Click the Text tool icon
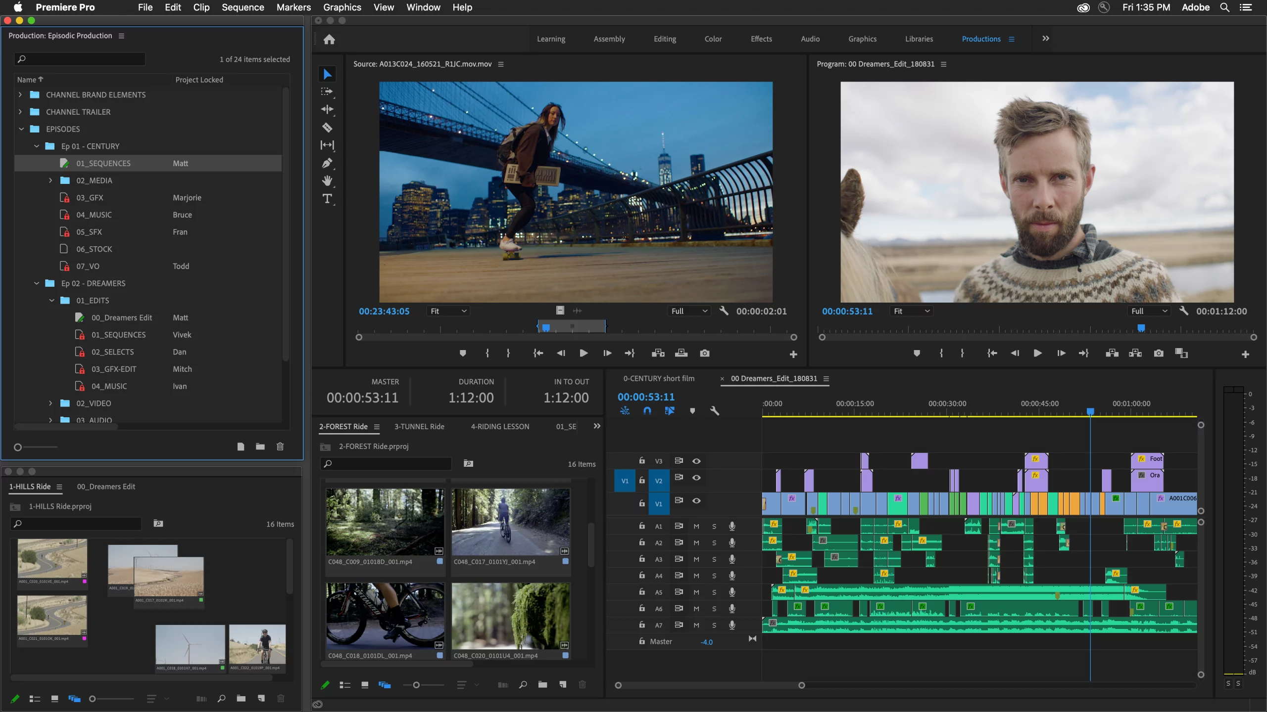The width and height of the screenshot is (1267, 712). 327,198
